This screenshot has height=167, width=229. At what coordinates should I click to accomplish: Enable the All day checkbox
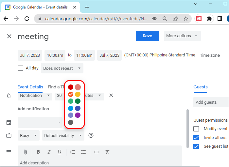coord(20,68)
